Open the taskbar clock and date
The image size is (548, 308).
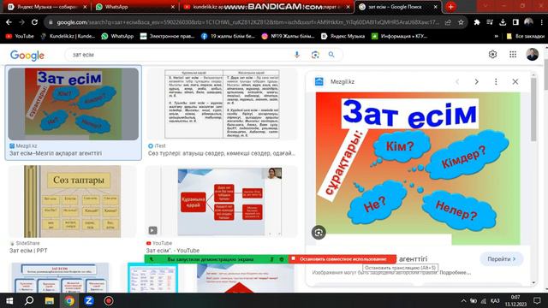coord(515,300)
